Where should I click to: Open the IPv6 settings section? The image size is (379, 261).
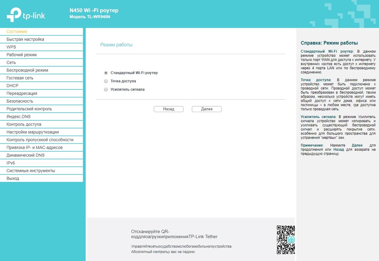pyautogui.click(x=11, y=163)
